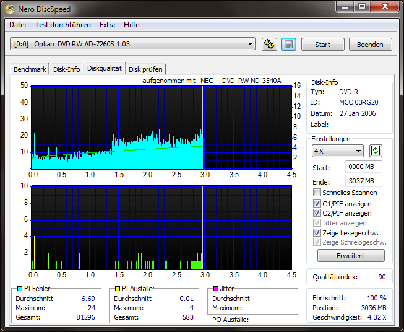Toggle C1/PIE anzeigen checkbox
404x332 pixels.
tap(317, 204)
